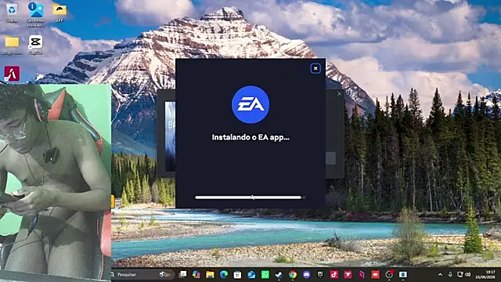Open network settings from the system tray
Image resolution: width=501 pixels, height=282 pixels.
[460, 274]
